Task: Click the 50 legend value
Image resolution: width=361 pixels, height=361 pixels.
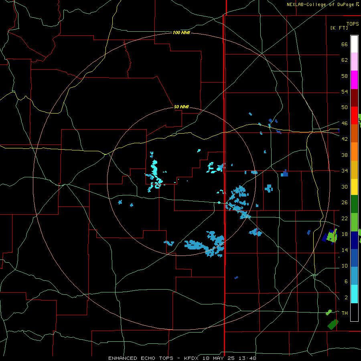Action: (x=345, y=107)
